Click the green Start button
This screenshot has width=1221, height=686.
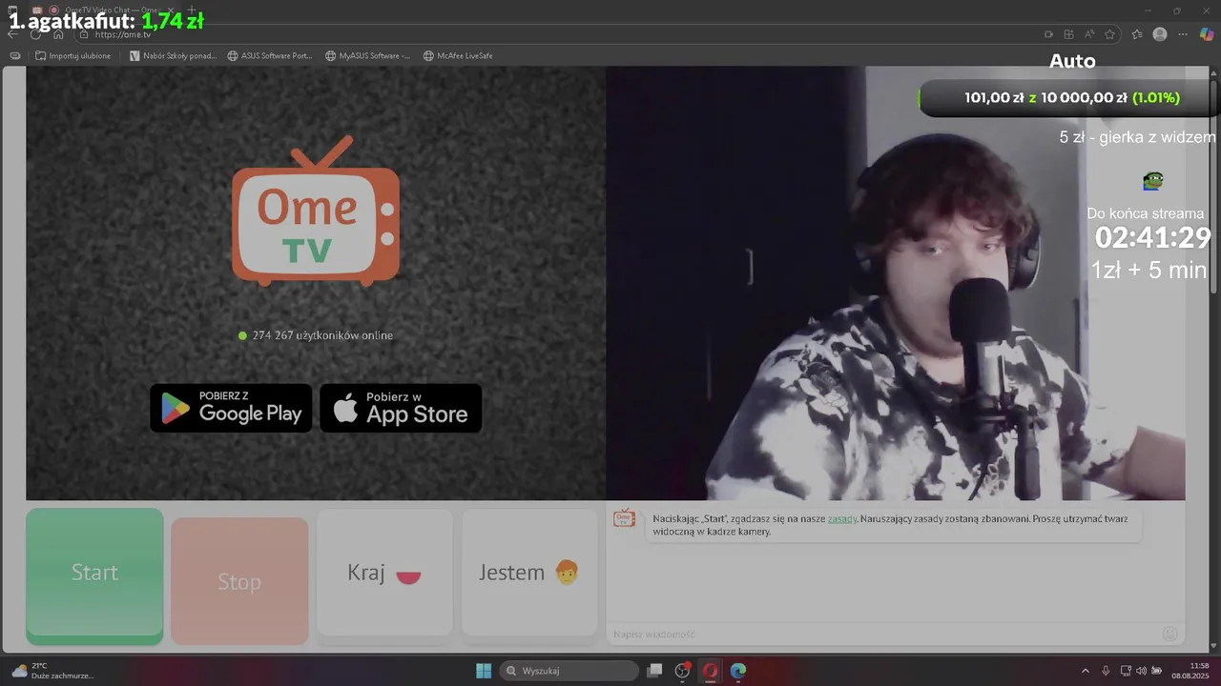tap(94, 575)
